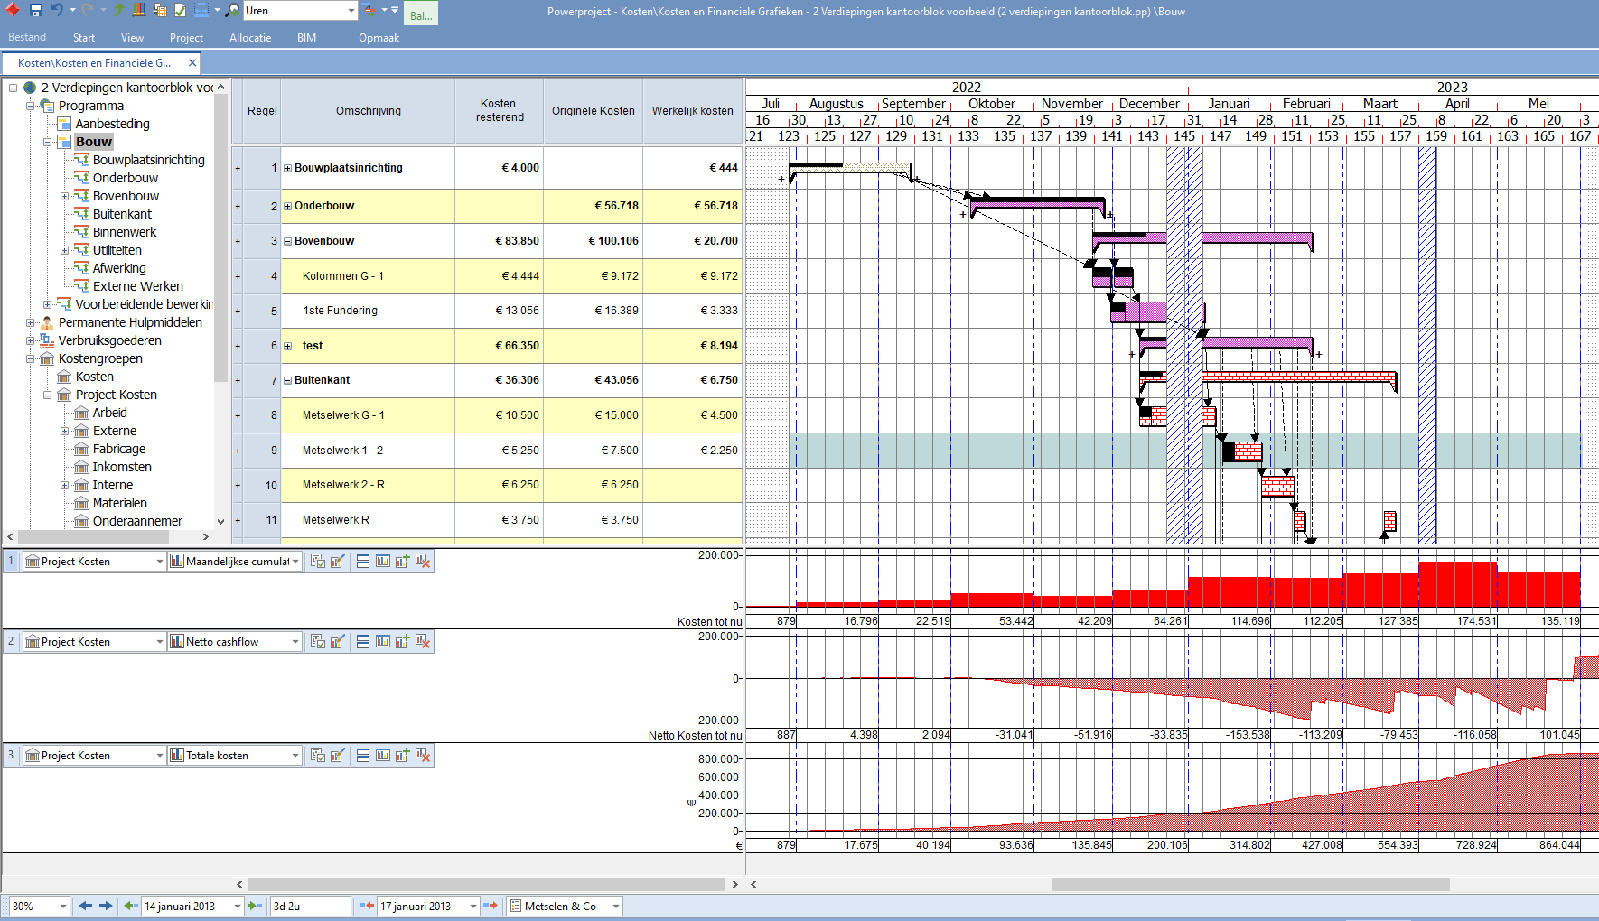Open the View ribbon tab
The height and width of the screenshot is (921, 1599).
(x=133, y=37)
